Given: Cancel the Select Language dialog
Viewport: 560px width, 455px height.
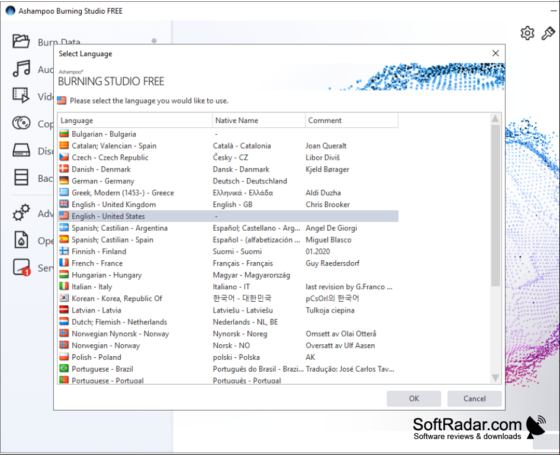Looking at the screenshot, I should click(474, 399).
